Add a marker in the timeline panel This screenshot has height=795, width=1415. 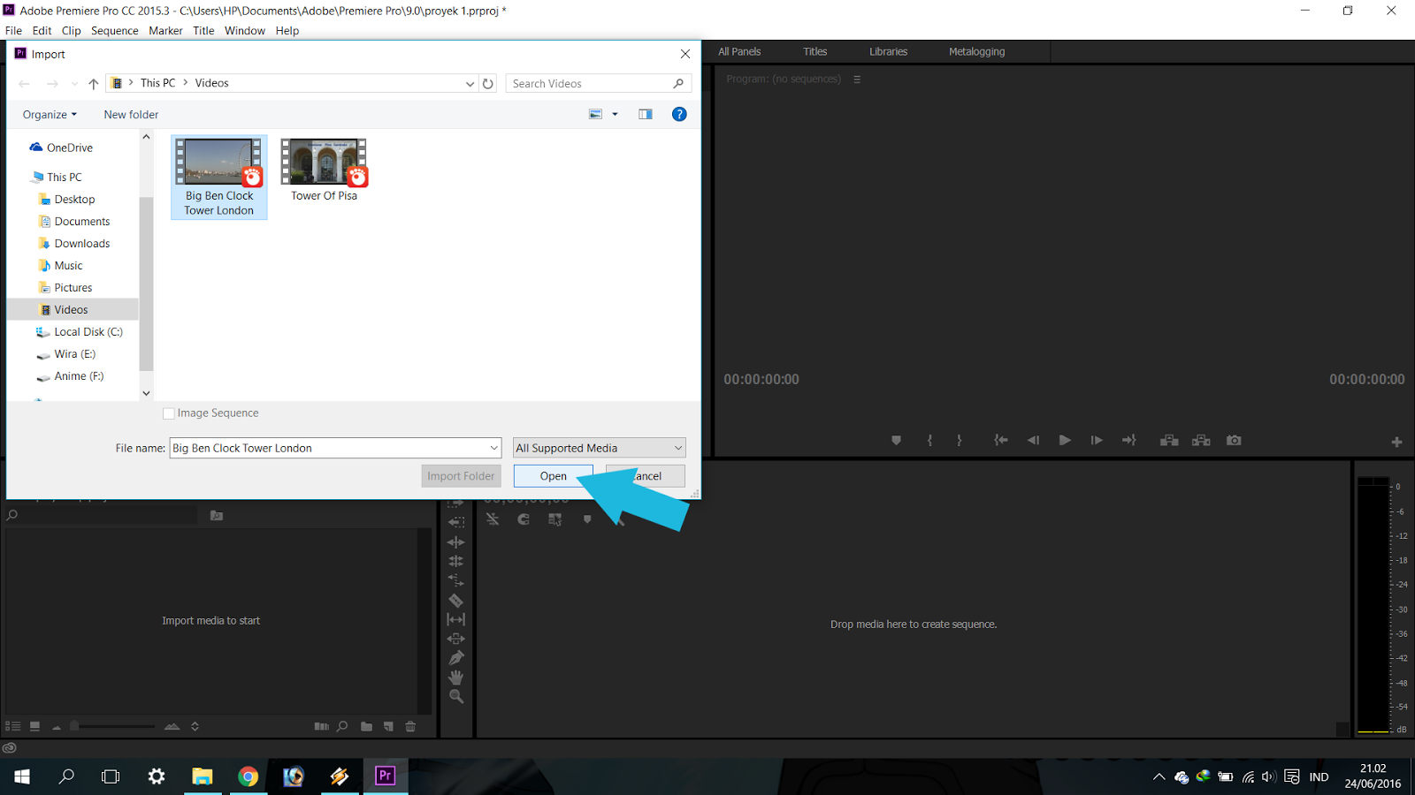(587, 519)
